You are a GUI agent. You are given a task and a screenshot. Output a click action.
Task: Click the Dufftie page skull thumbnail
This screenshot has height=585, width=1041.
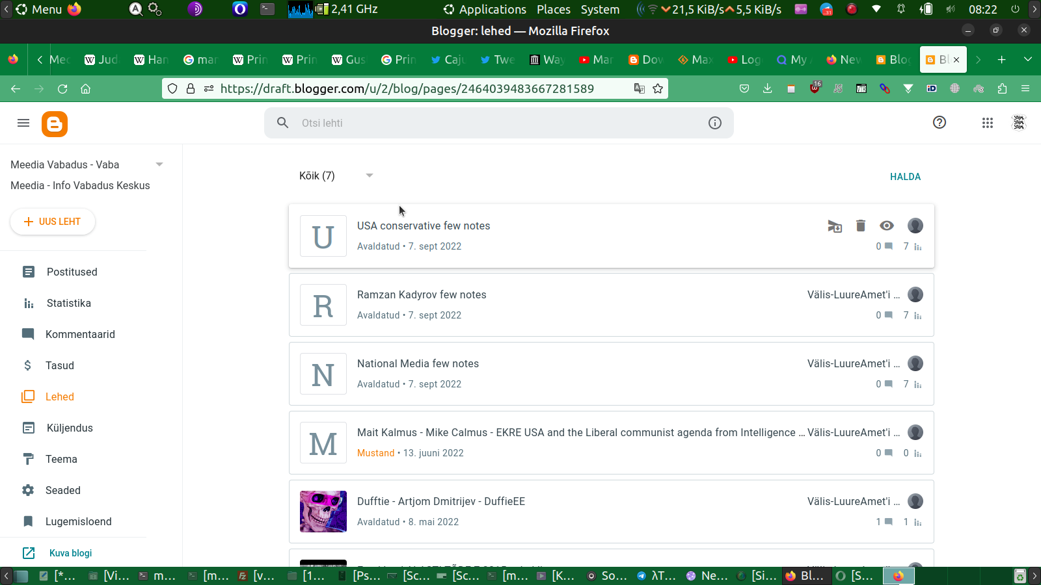coord(323,512)
